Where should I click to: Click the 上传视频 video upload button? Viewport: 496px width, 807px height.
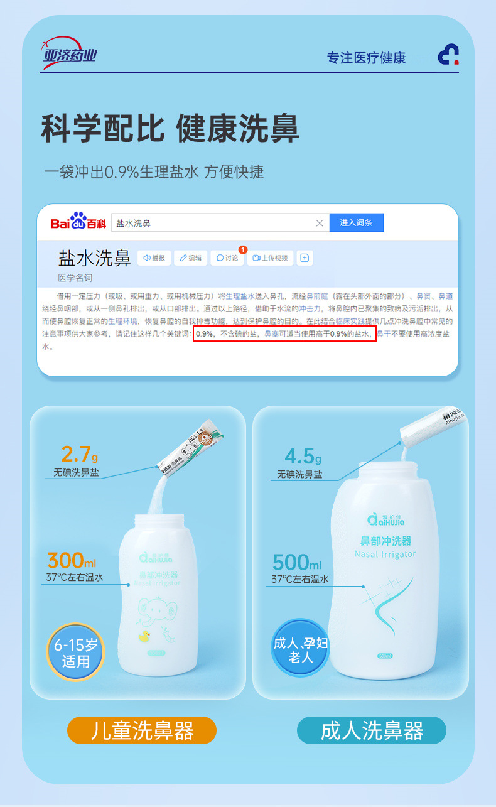coord(270,257)
